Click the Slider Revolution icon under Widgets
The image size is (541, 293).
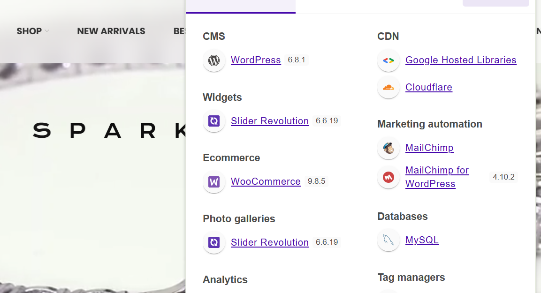[214, 121]
